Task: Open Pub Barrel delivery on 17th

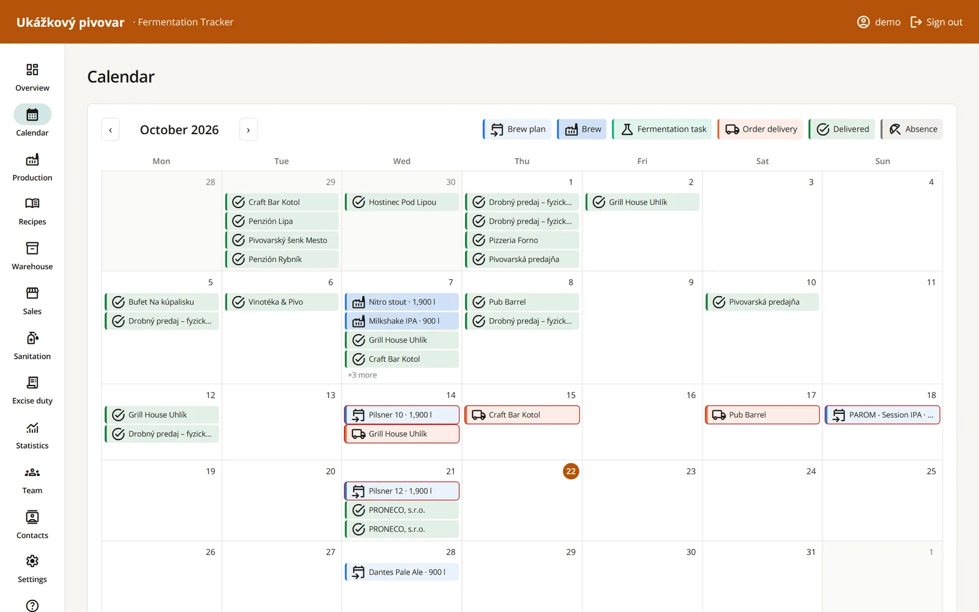Action: (762, 415)
